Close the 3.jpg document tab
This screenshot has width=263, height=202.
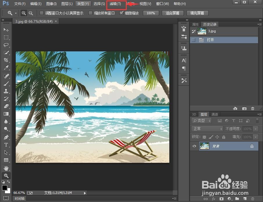click(x=56, y=21)
